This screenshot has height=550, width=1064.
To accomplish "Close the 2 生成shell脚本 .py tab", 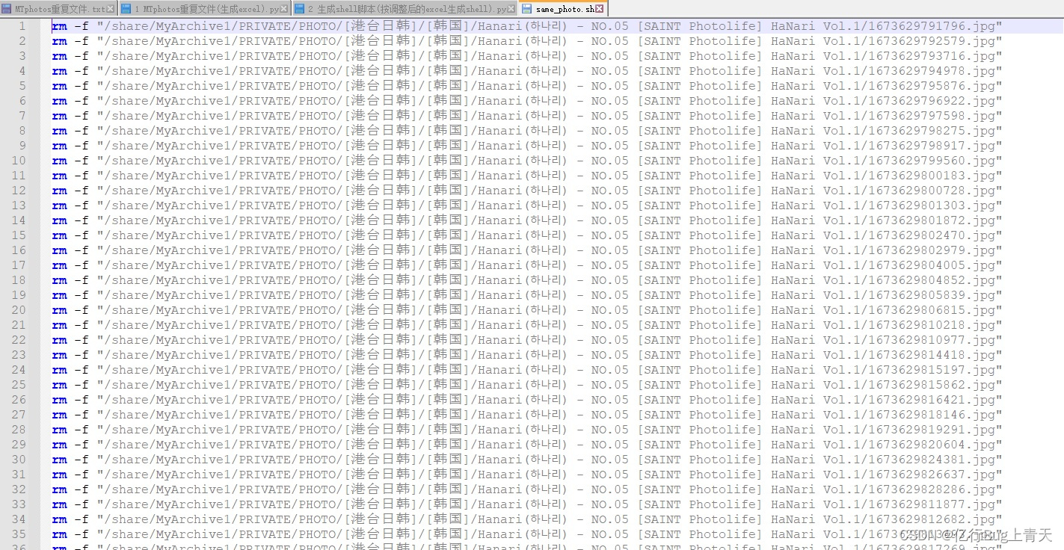I will (x=512, y=9).
